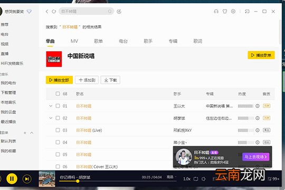Tick the checkbox for song 05
Screen dimensions: 285x190
tap(58, 154)
